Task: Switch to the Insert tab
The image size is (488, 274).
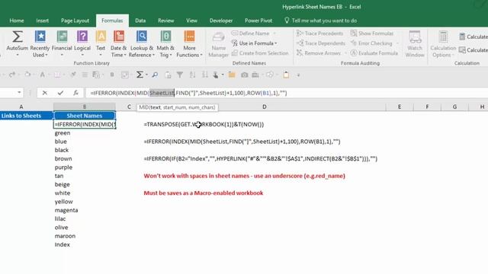Action: pos(43,21)
